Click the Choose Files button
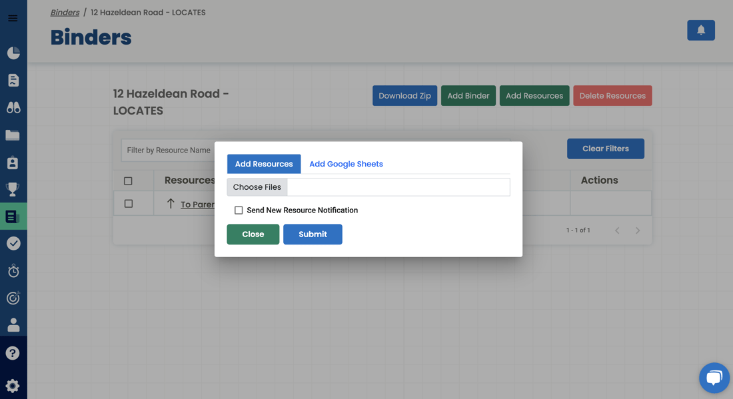This screenshot has height=399, width=733. [257, 187]
